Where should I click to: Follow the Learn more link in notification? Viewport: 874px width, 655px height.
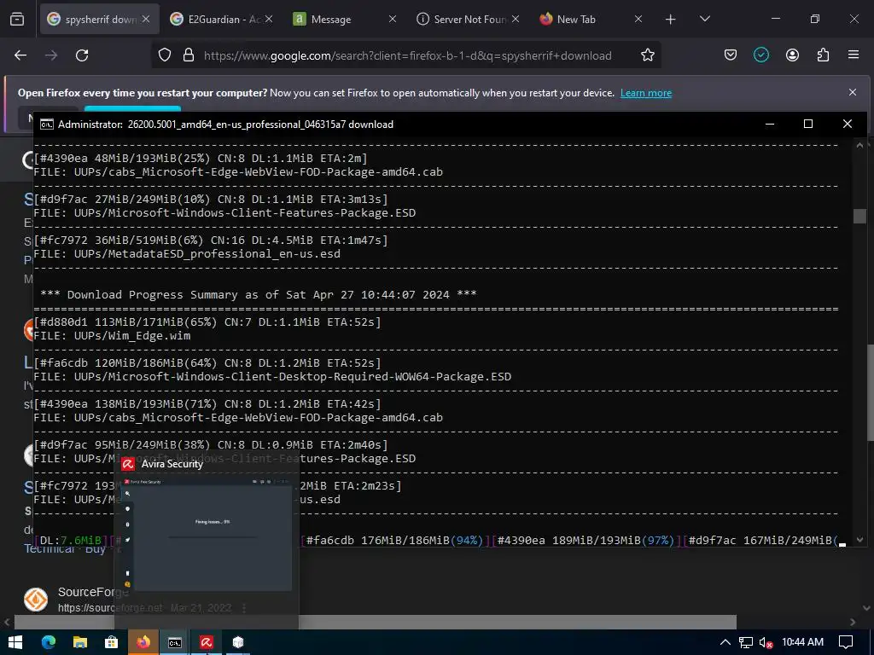(646, 93)
